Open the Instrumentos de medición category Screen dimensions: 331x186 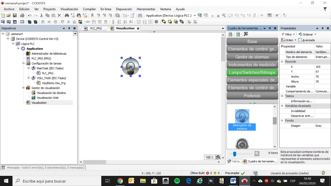[x=252, y=65]
